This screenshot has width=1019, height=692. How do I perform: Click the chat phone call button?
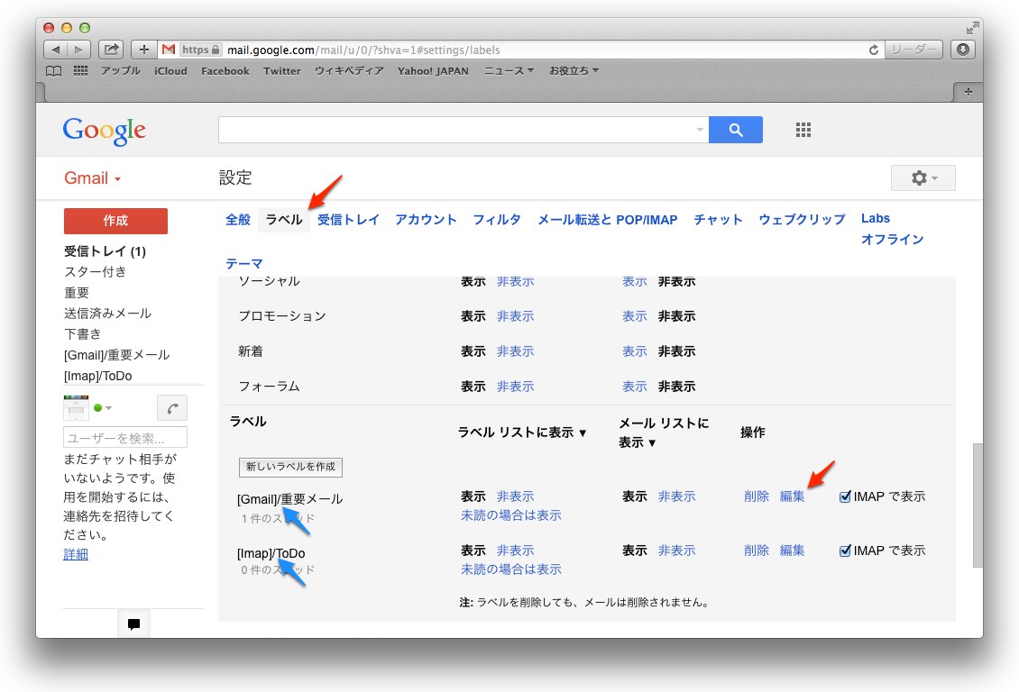click(172, 408)
